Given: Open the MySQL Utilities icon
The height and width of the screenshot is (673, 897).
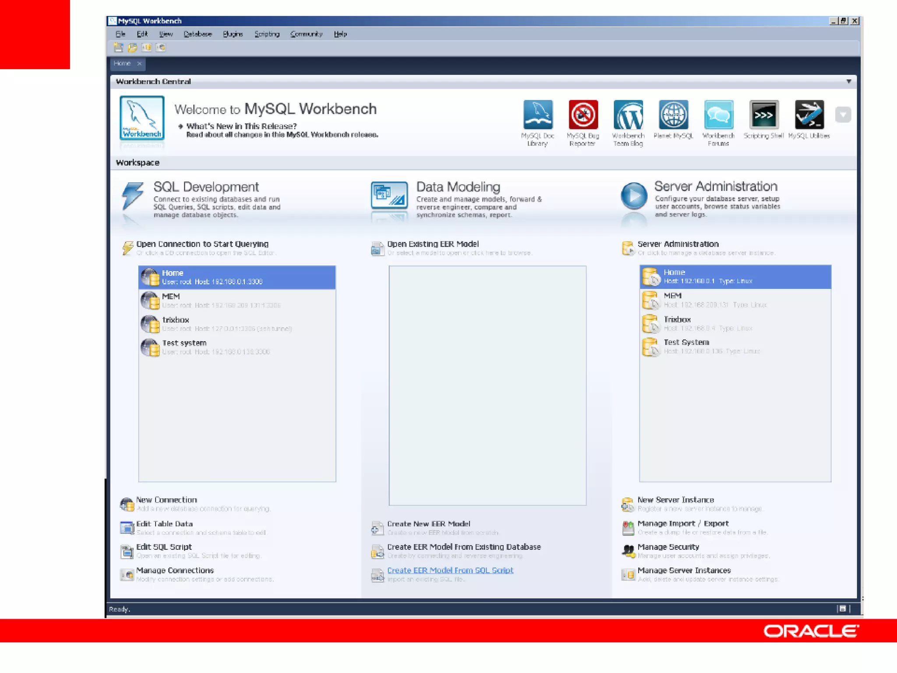Looking at the screenshot, I should point(809,115).
